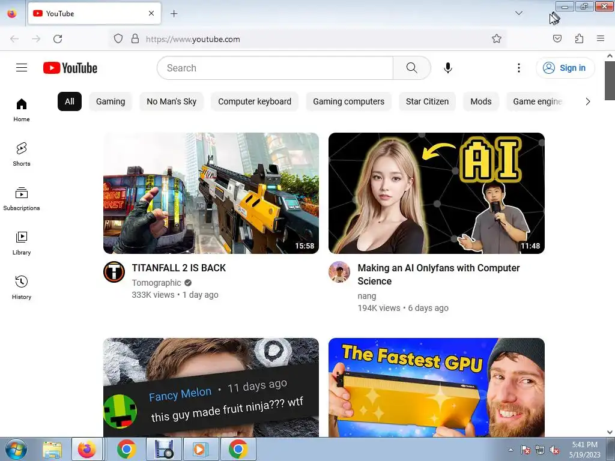Select the Mods chip

(x=481, y=101)
